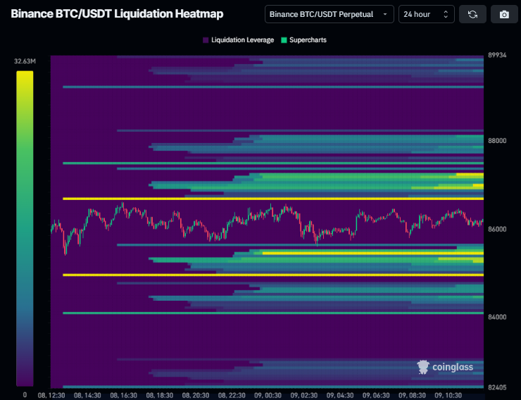The height and width of the screenshot is (400, 521).
Task: Click the green Supercharts legend swatch
Action: (284, 40)
